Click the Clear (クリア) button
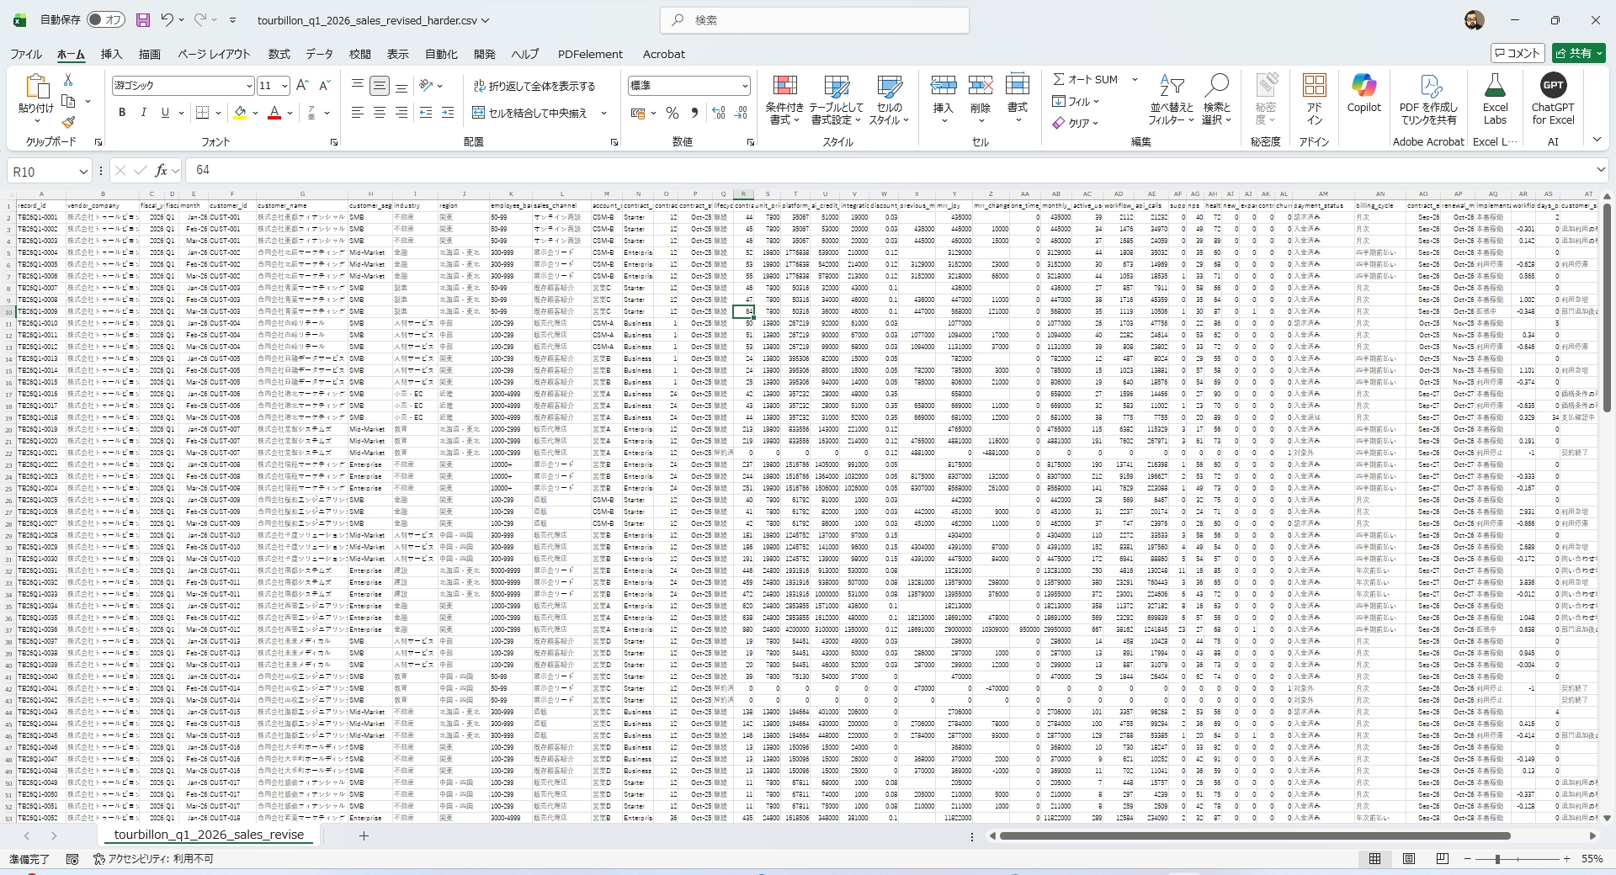Image resolution: width=1616 pixels, height=875 pixels. click(x=1076, y=123)
